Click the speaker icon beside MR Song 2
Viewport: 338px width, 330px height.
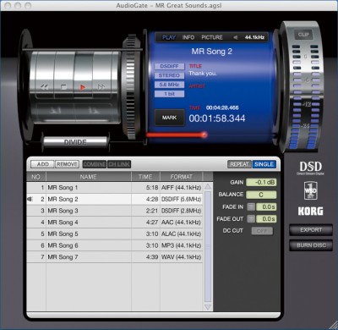click(x=30, y=199)
